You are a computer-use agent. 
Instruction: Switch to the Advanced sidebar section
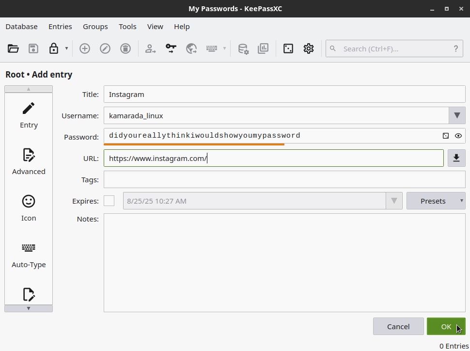point(29,162)
